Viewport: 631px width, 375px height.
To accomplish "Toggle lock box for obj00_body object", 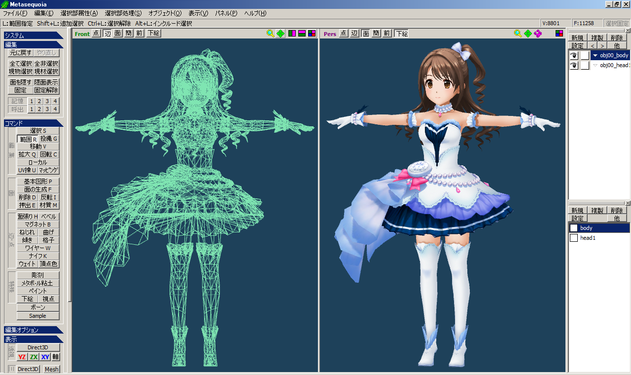I will (x=585, y=55).
